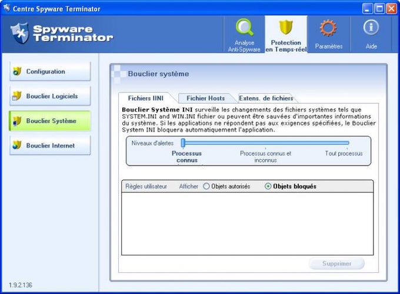Click the Bouclier Logiciels sidebar icon
This screenshot has width=400, height=294.
(x=17, y=96)
